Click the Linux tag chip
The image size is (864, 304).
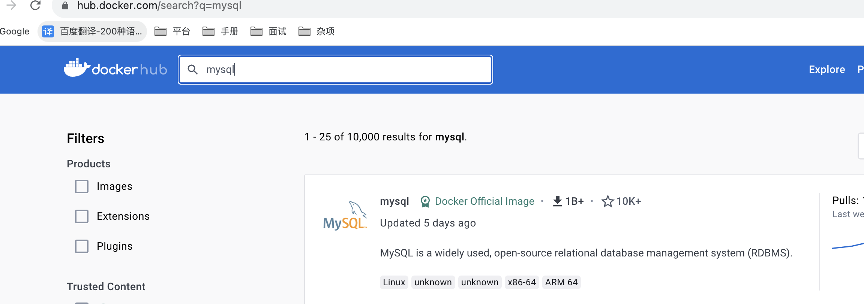[x=394, y=282]
